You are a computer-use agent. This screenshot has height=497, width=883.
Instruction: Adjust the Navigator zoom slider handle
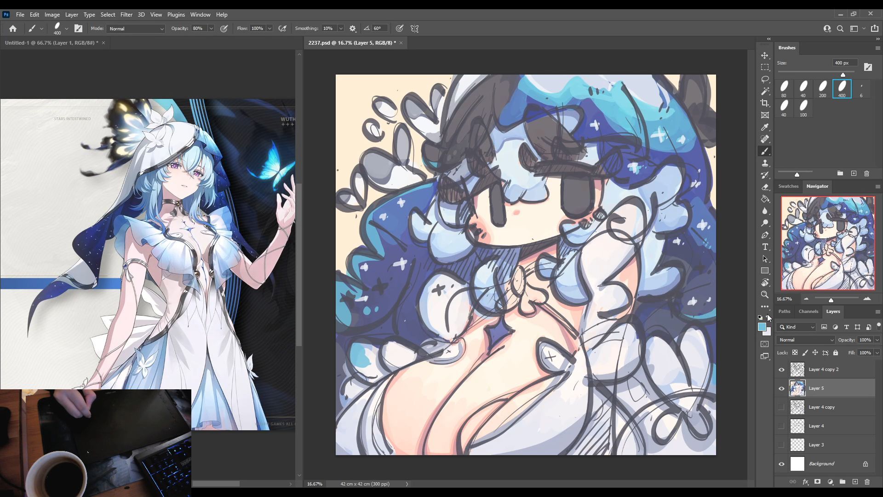pyautogui.click(x=831, y=300)
